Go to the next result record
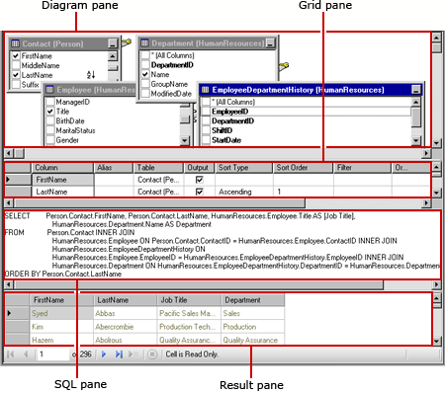This screenshot has height=394, width=445. coord(104,355)
